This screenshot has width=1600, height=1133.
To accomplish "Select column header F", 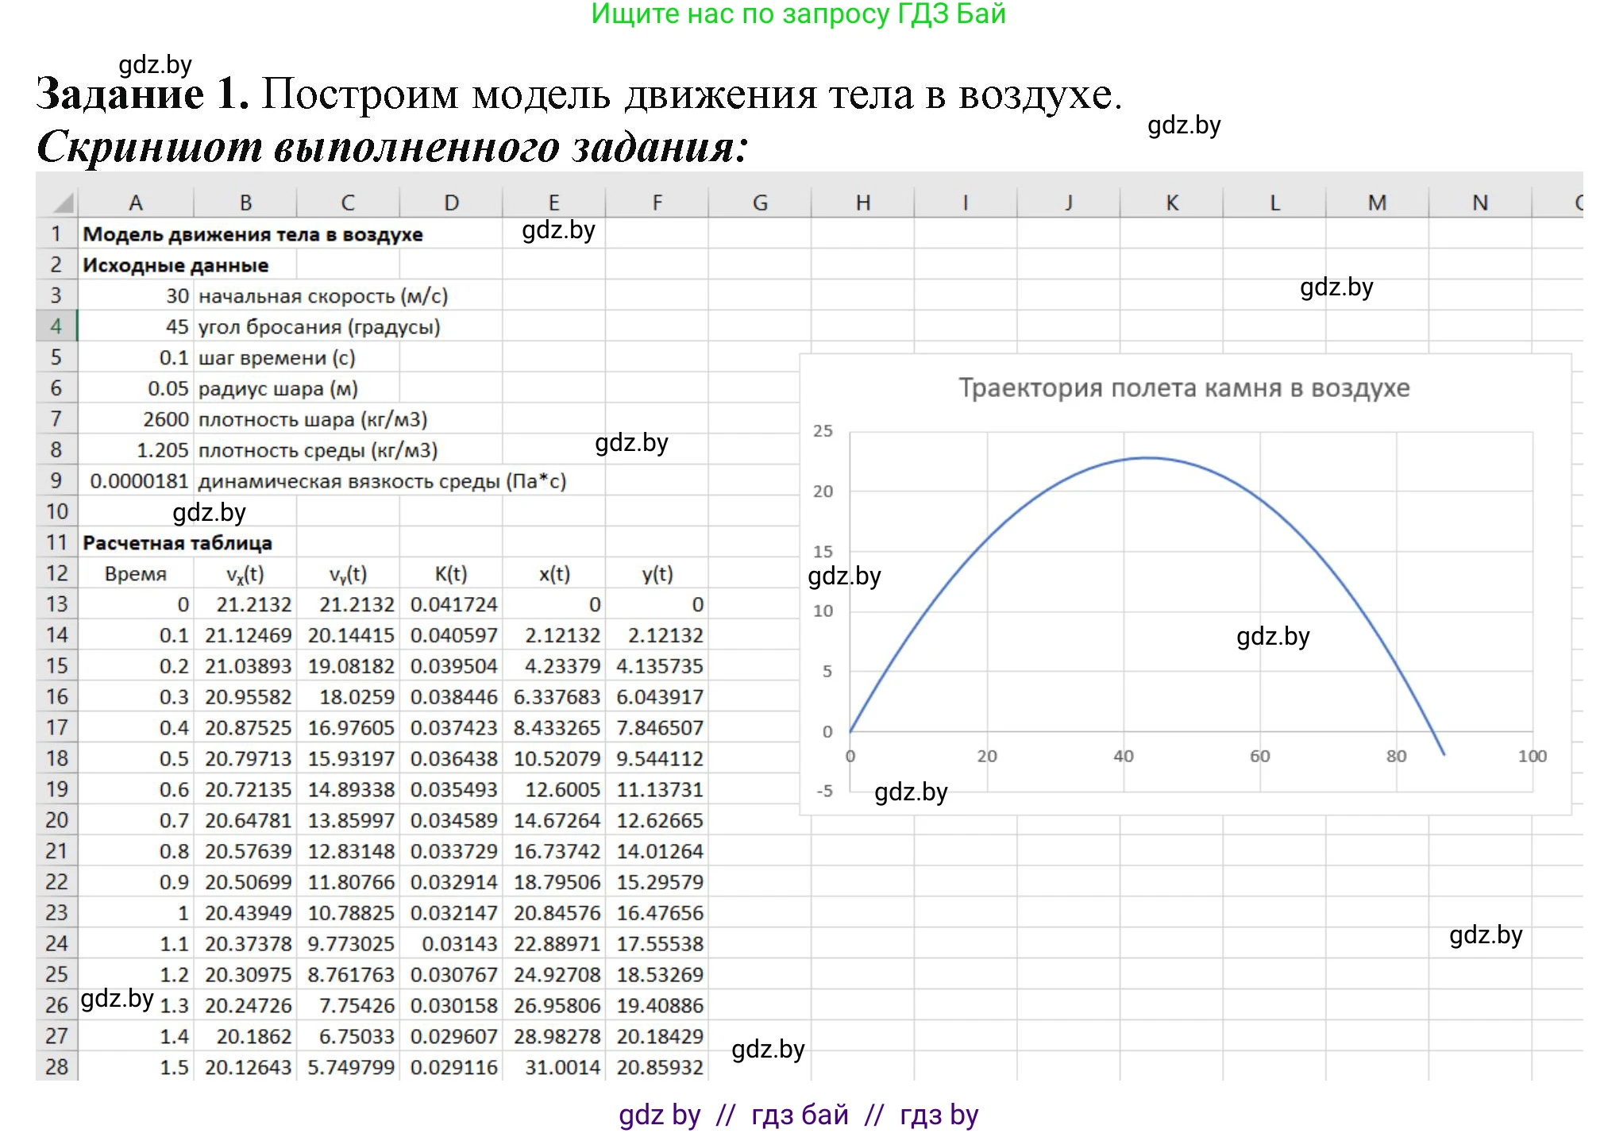I will 657,202.
